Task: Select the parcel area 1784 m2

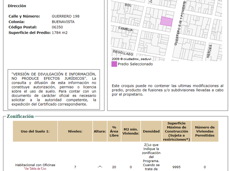Action: pos(60,33)
